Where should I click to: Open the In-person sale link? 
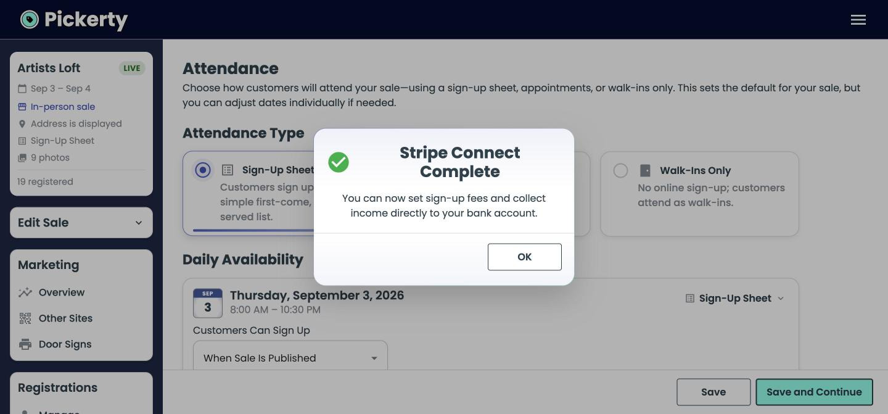pyautogui.click(x=63, y=107)
